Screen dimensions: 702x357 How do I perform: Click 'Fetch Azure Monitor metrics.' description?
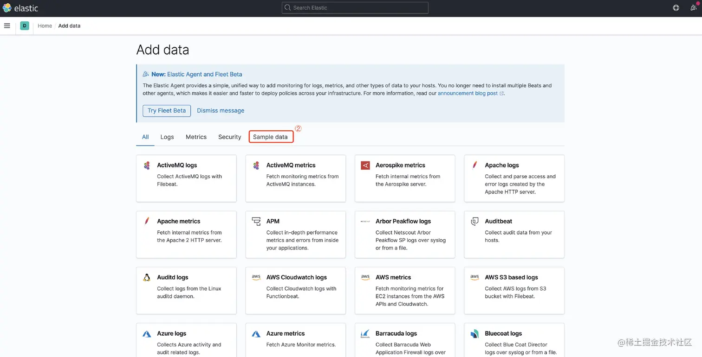coord(301,344)
